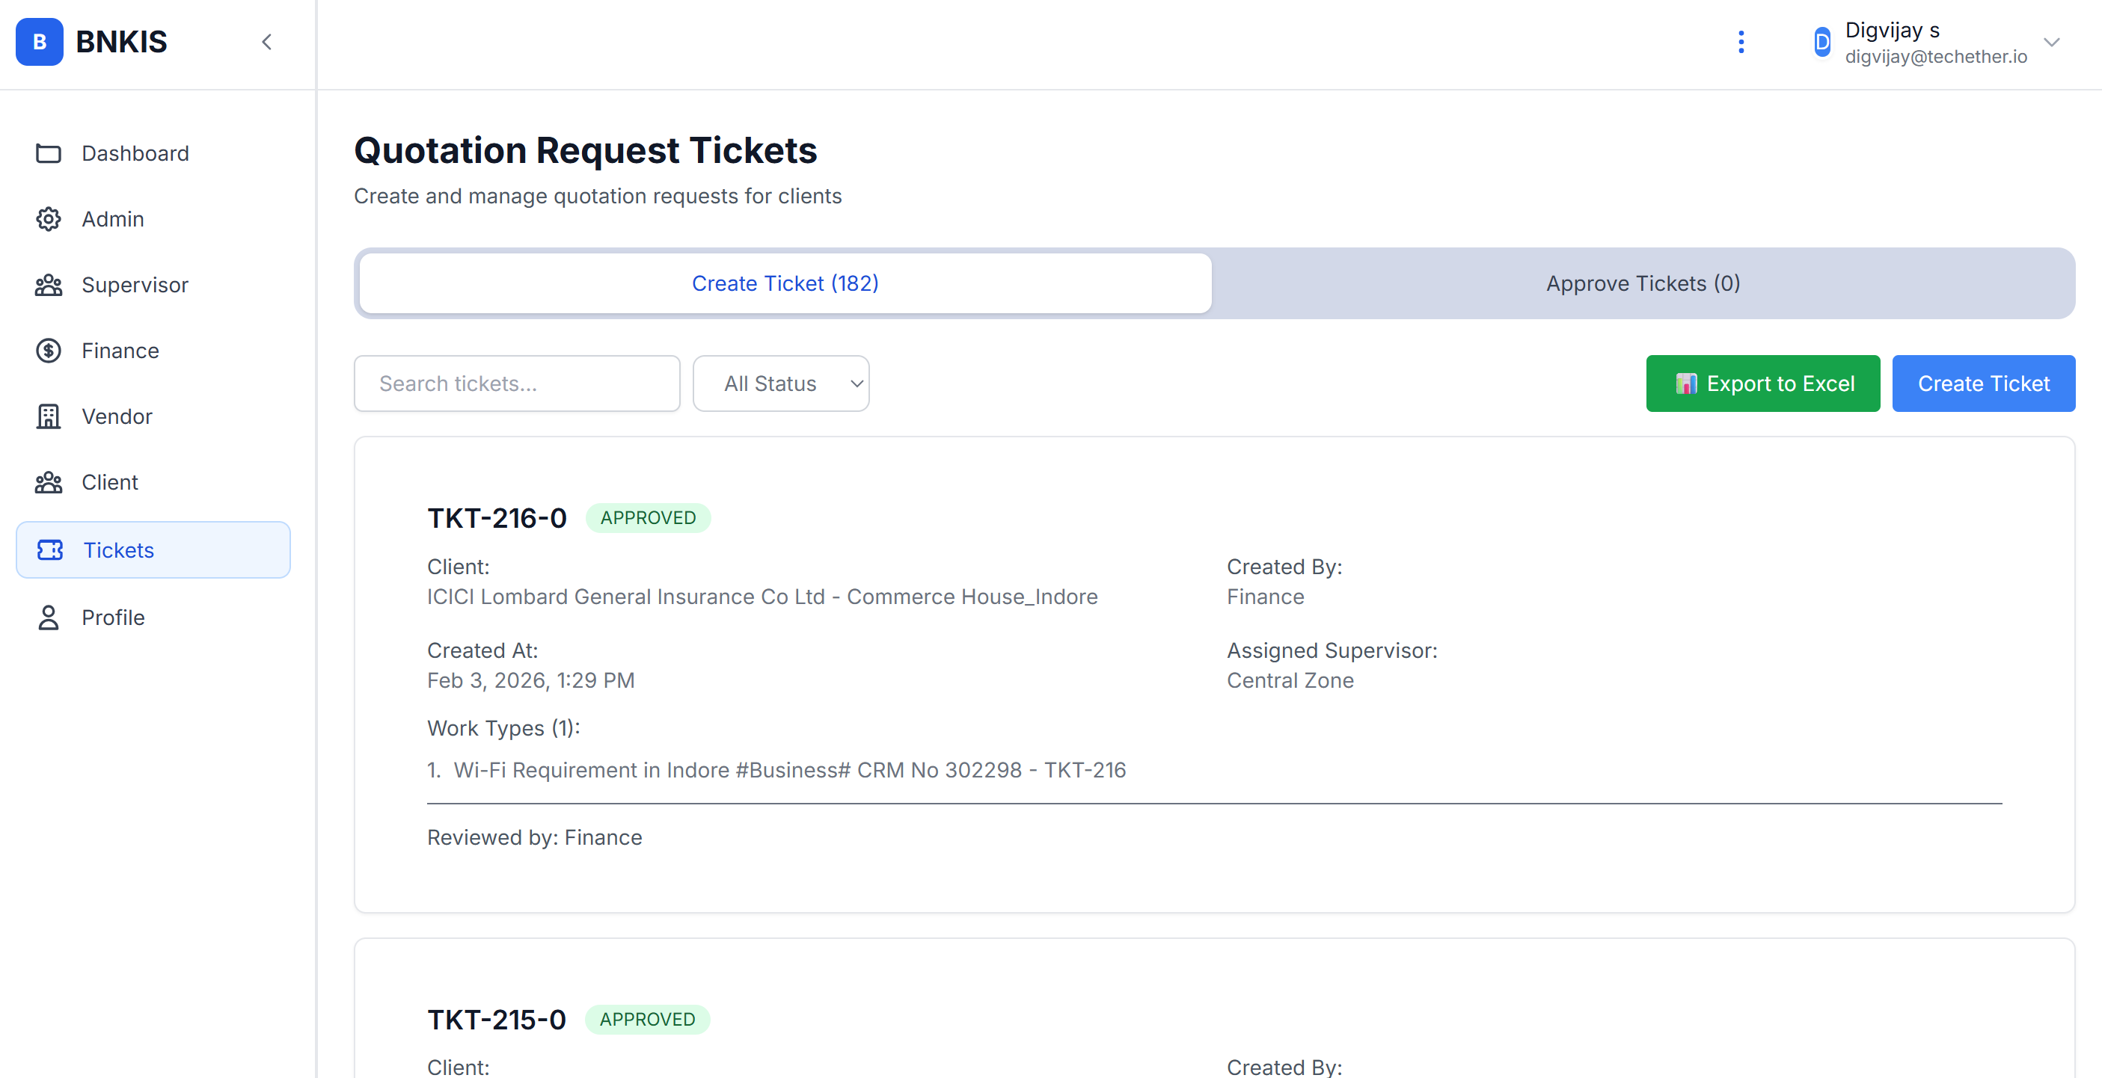The image size is (2102, 1078).
Task: Click the Profile person icon
Action: (48, 617)
